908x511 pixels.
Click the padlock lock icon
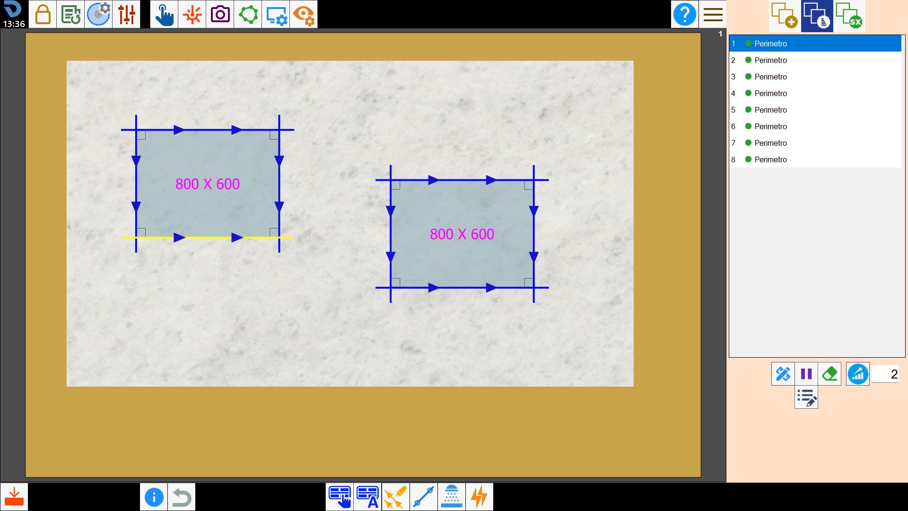click(43, 14)
